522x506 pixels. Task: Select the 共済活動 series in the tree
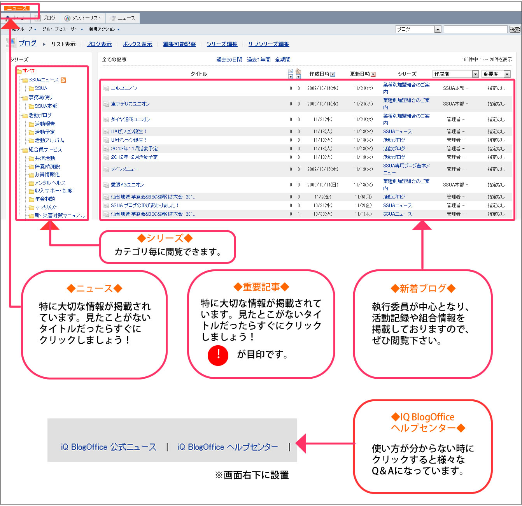click(45, 158)
